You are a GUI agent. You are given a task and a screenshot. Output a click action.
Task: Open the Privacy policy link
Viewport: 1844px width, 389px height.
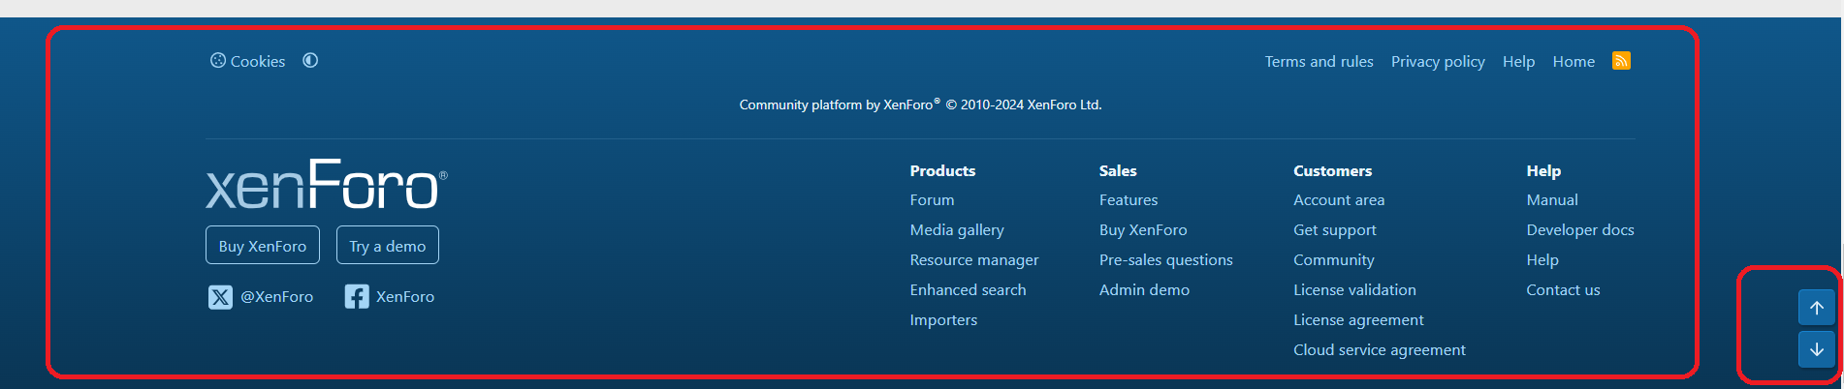pos(1438,61)
